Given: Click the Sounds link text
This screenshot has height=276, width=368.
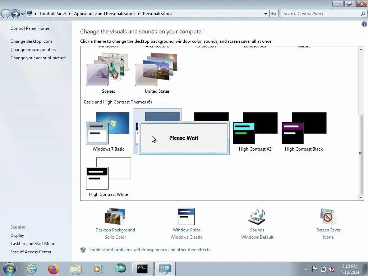Looking at the screenshot, I should pyautogui.click(x=257, y=230).
